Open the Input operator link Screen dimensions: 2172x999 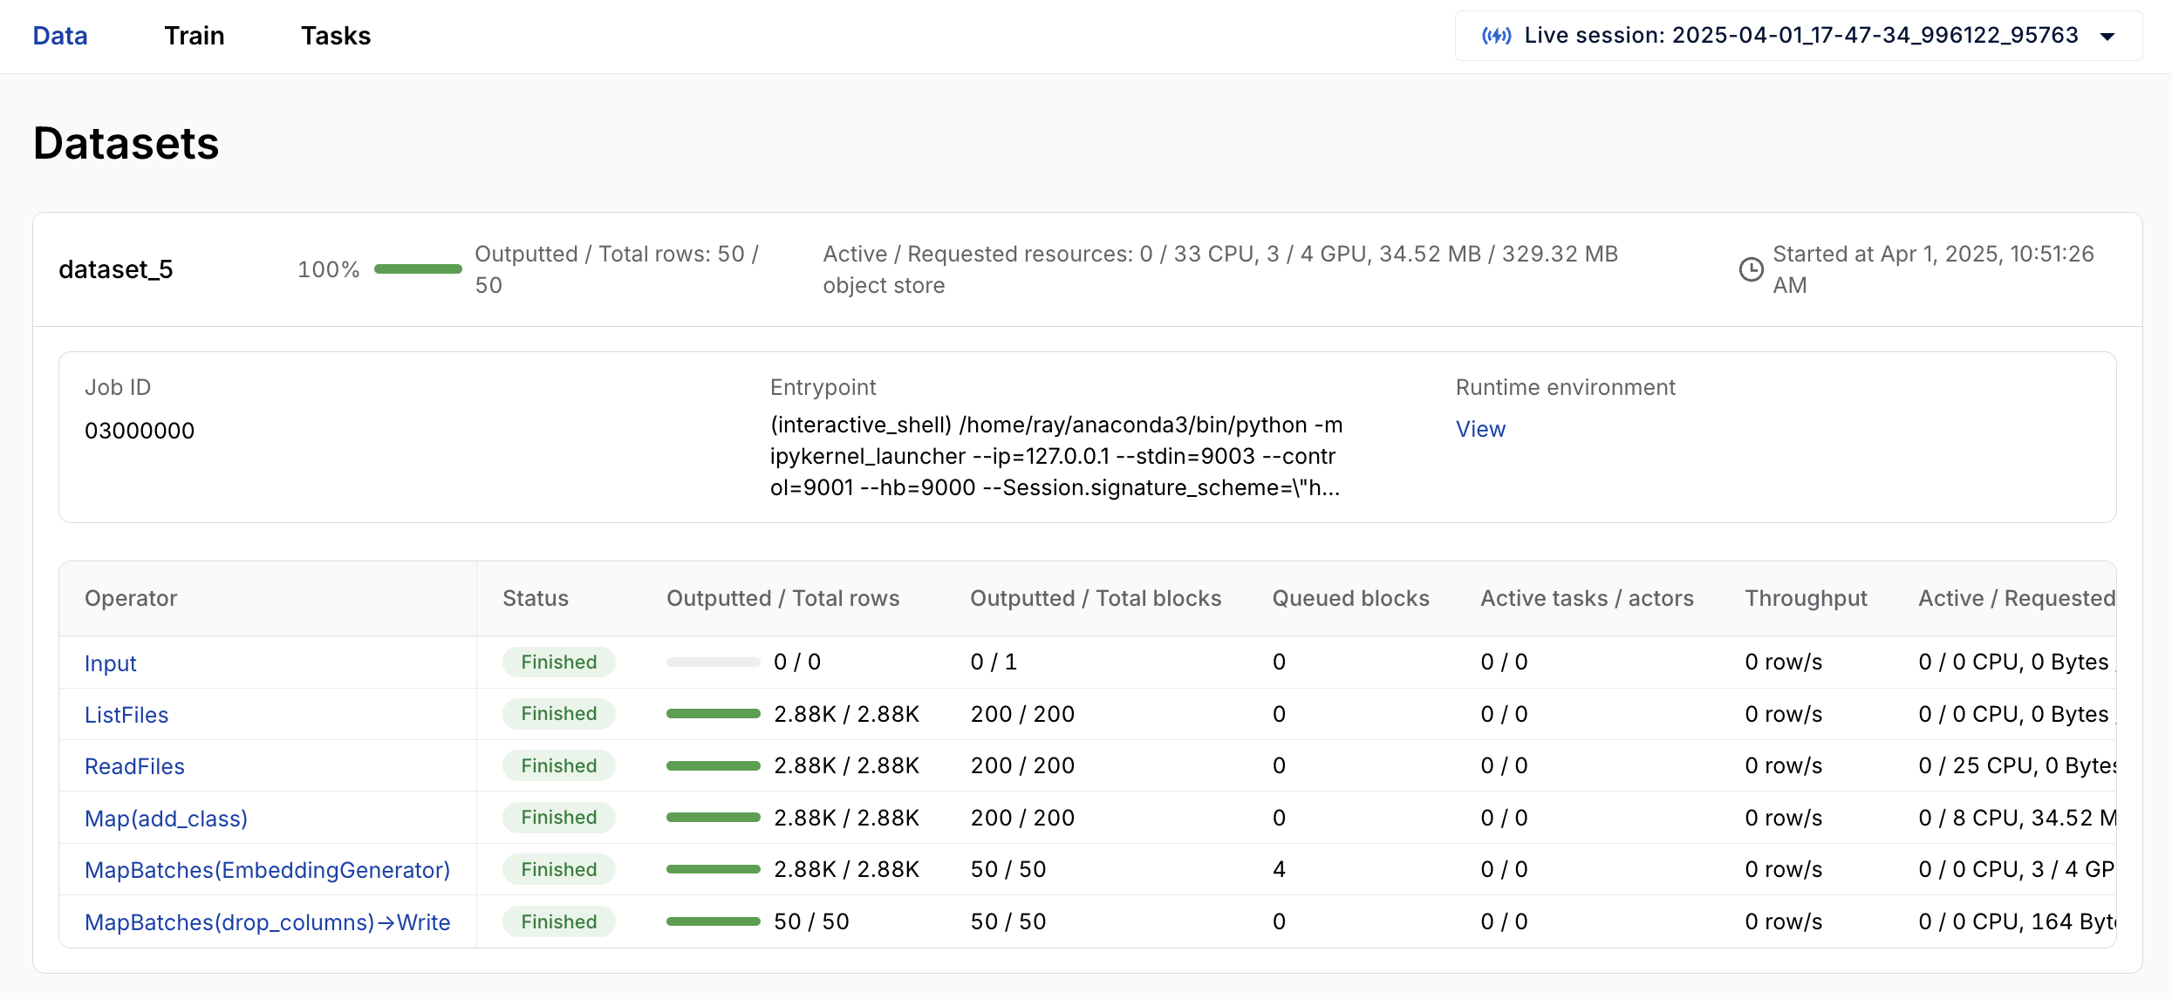click(x=111, y=663)
